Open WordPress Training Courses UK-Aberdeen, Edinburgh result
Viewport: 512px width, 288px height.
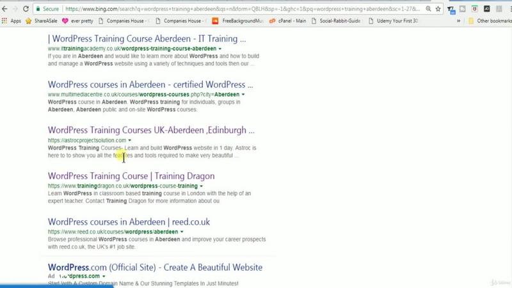151,131
